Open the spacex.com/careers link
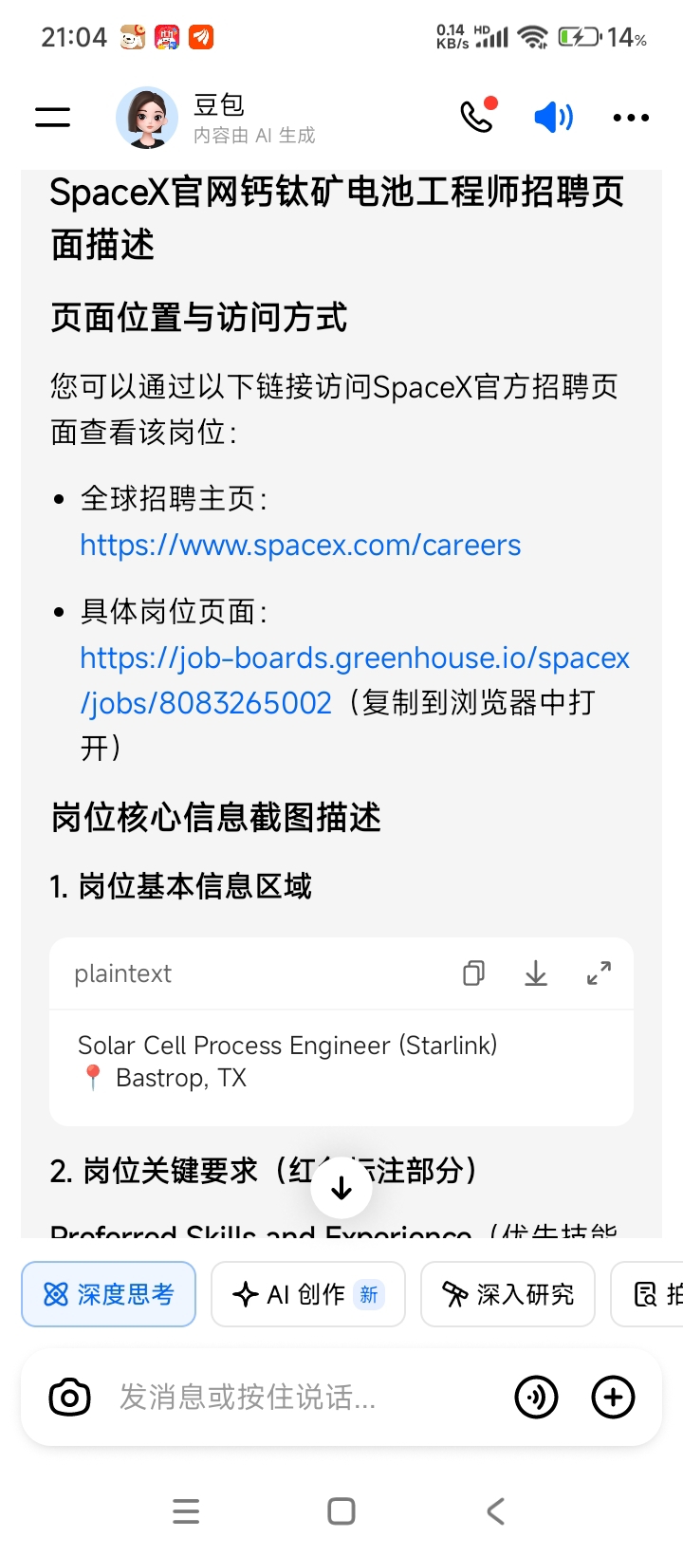 tap(300, 546)
